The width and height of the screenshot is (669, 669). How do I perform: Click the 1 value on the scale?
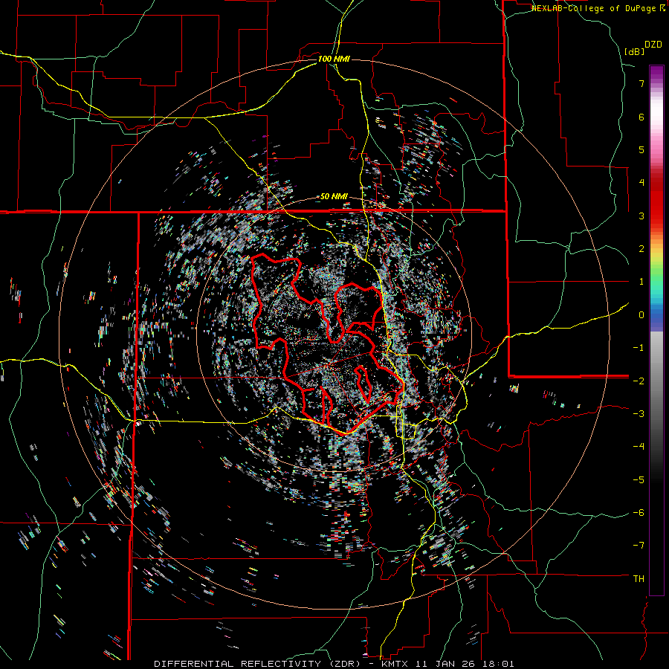(x=641, y=282)
